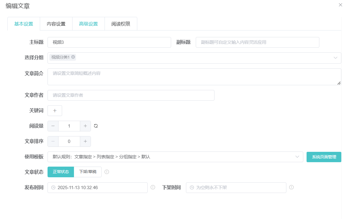Set article status to 正常状态
Viewport: 344px width, 219px height.
pos(61,172)
